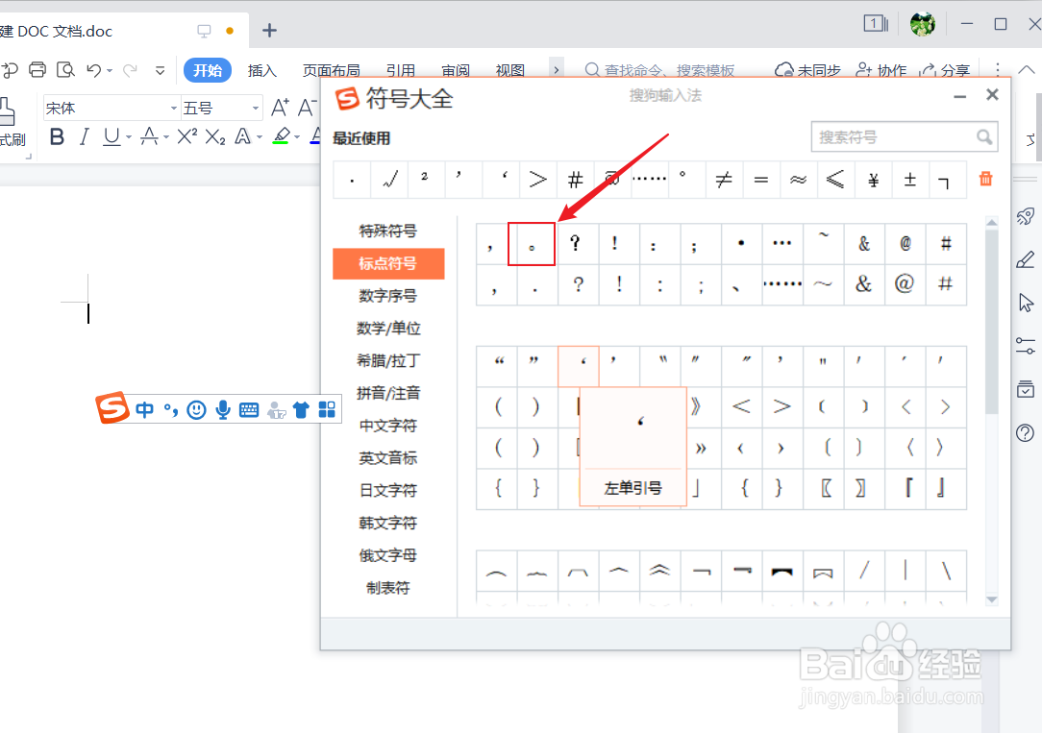Click the Sogou S logo on toolbar

coord(112,408)
